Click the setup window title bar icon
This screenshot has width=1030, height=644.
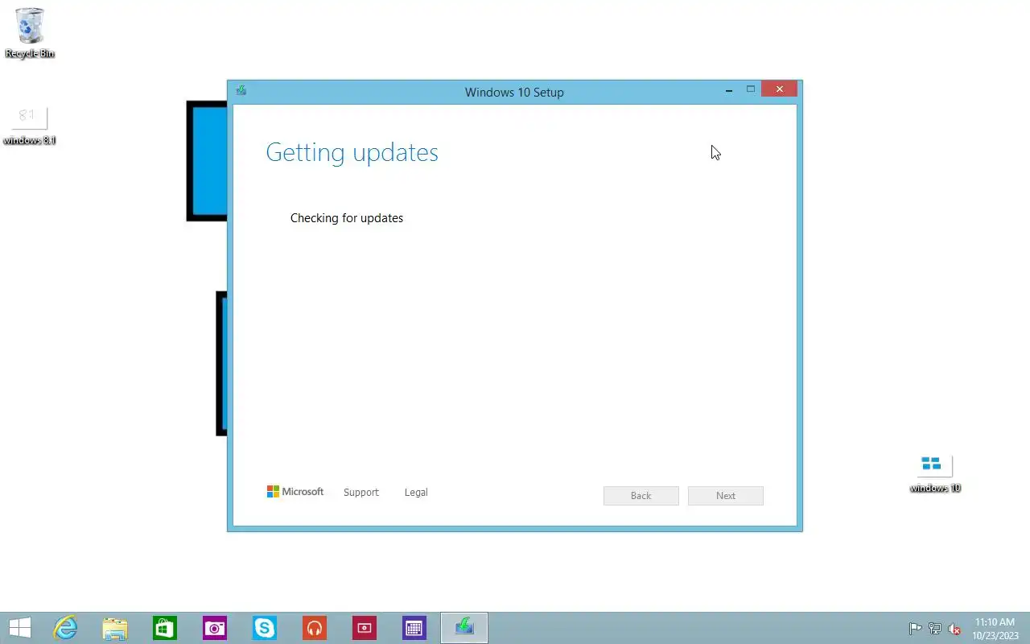coord(241,91)
